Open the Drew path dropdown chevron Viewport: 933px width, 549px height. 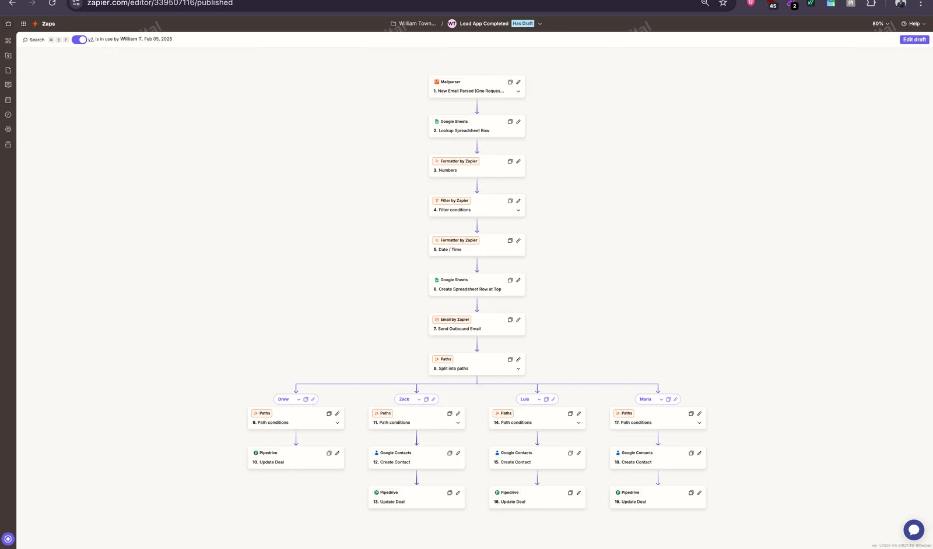tap(299, 399)
